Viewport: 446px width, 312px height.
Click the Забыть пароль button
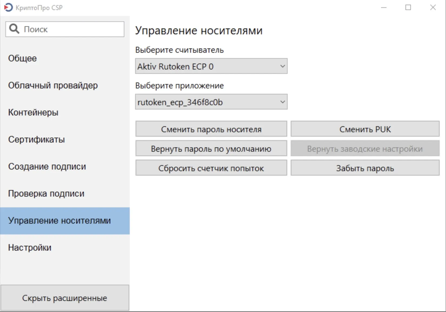tap(365, 168)
